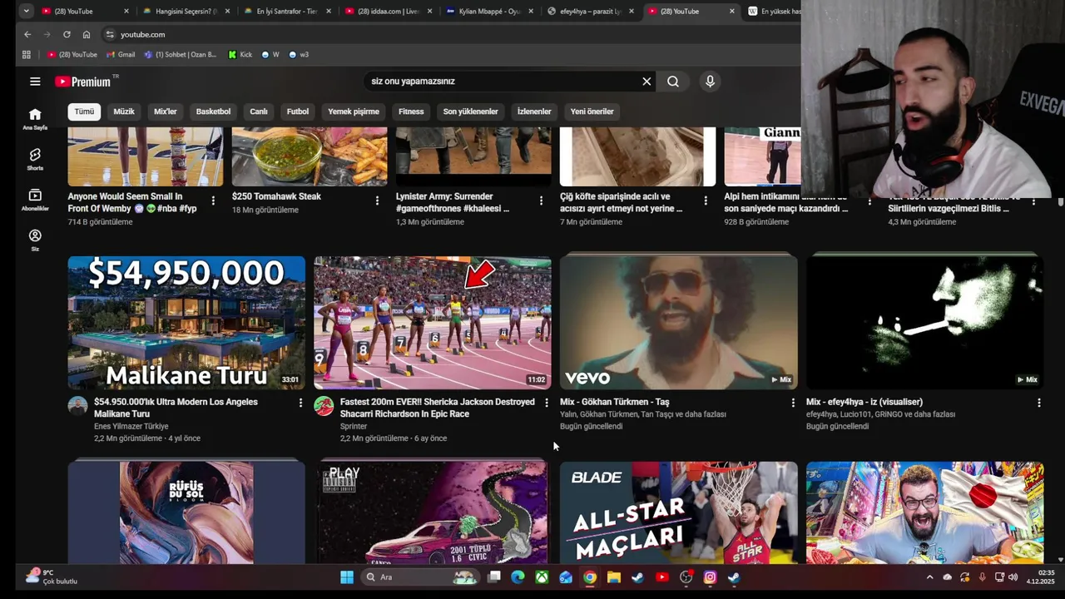Click the browser home icon

click(x=87, y=34)
